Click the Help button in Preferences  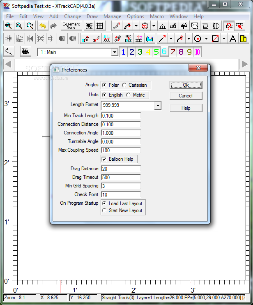tap(186, 108)
